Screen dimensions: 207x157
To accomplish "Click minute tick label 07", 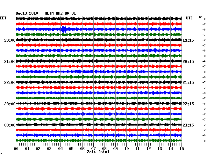I will click(93, 149).
